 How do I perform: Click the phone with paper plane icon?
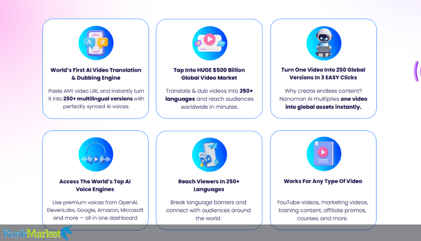tap(210, 154)
